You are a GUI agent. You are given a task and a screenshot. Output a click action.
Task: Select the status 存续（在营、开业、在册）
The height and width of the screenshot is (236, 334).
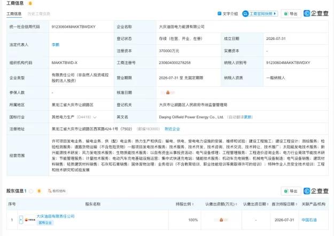click(181, 39)
